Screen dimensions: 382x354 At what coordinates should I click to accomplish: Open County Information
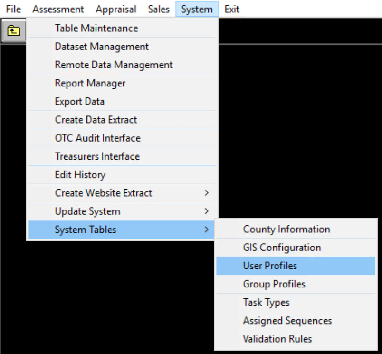pyautogui.click(x=286, y=229)
